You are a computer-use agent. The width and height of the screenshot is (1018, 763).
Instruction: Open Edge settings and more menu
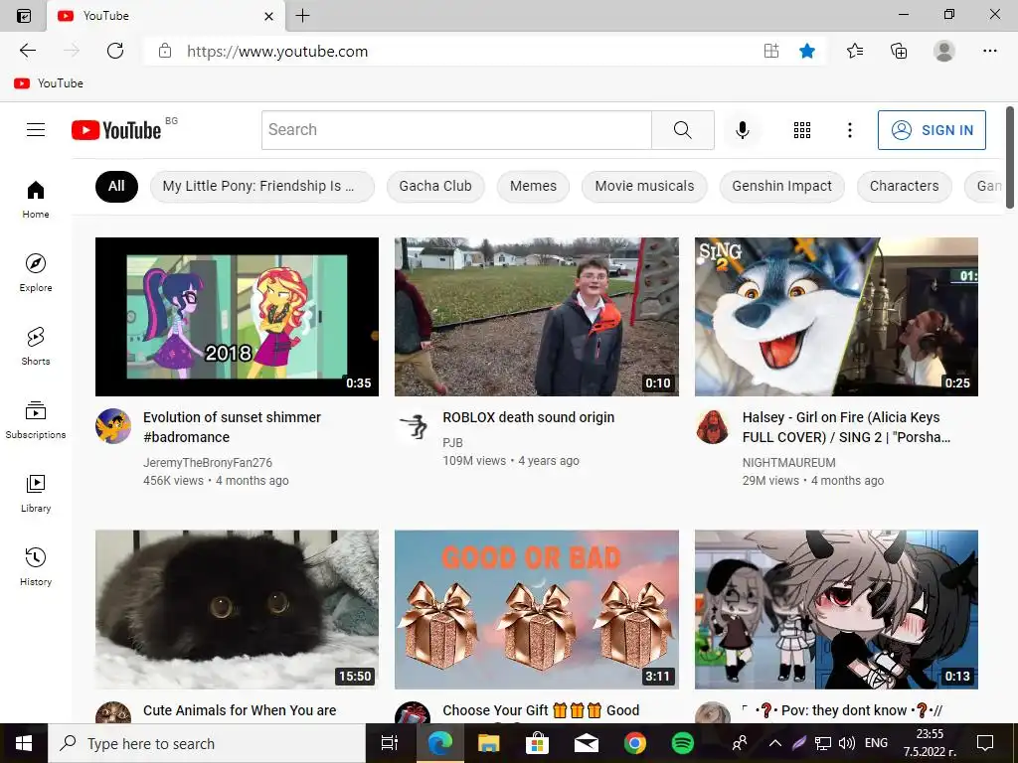[989, 51]
